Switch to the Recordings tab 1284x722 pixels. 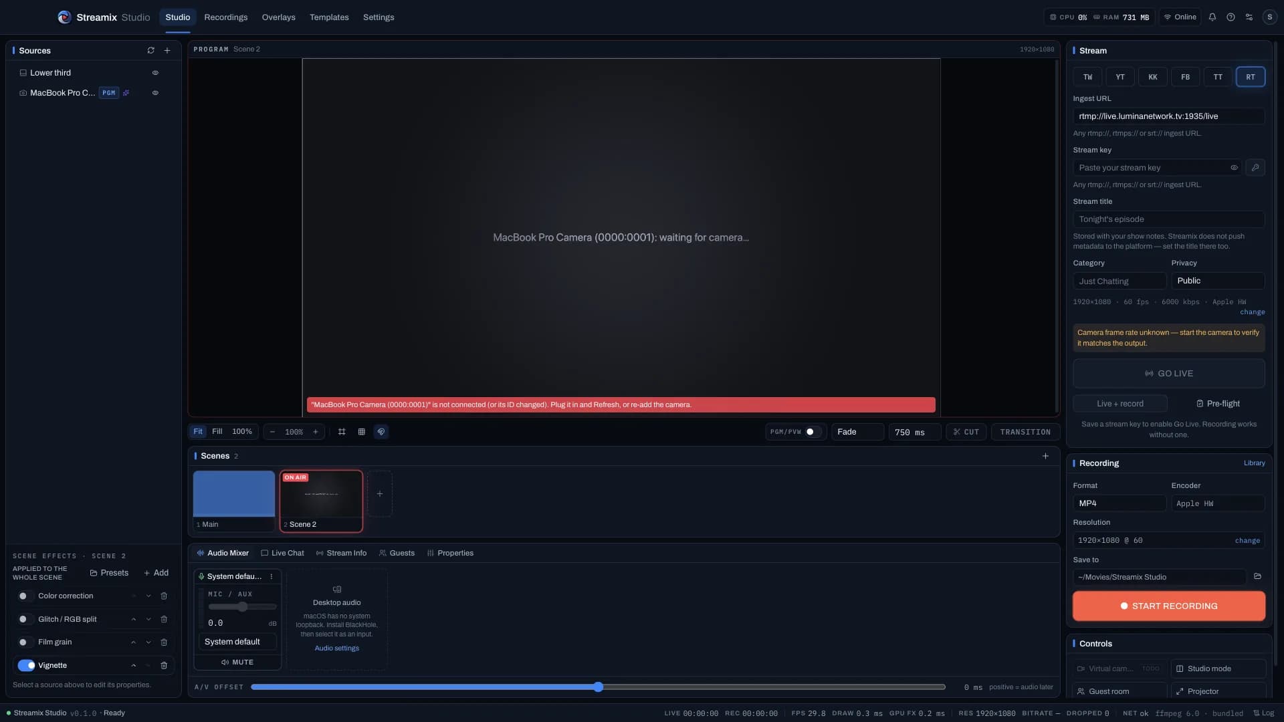point(225,17)
